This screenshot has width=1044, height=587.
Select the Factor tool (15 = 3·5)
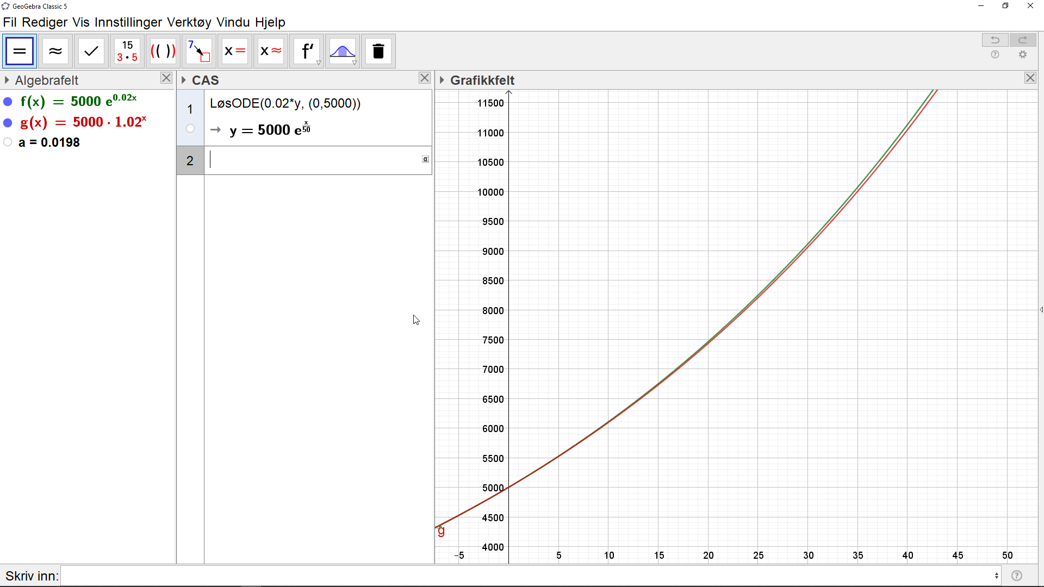pos(127,51)
